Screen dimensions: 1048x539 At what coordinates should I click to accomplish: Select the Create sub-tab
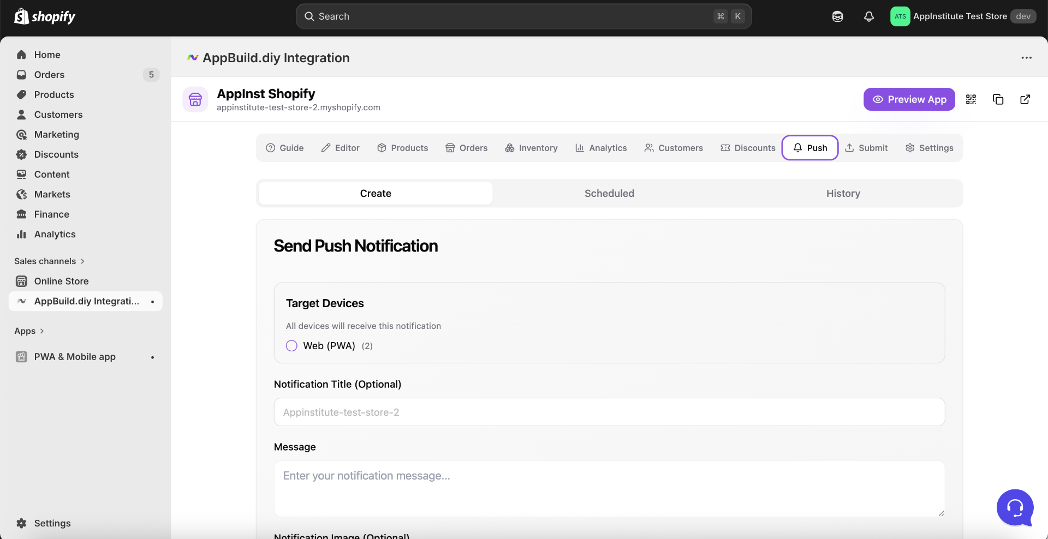(376, 193)
